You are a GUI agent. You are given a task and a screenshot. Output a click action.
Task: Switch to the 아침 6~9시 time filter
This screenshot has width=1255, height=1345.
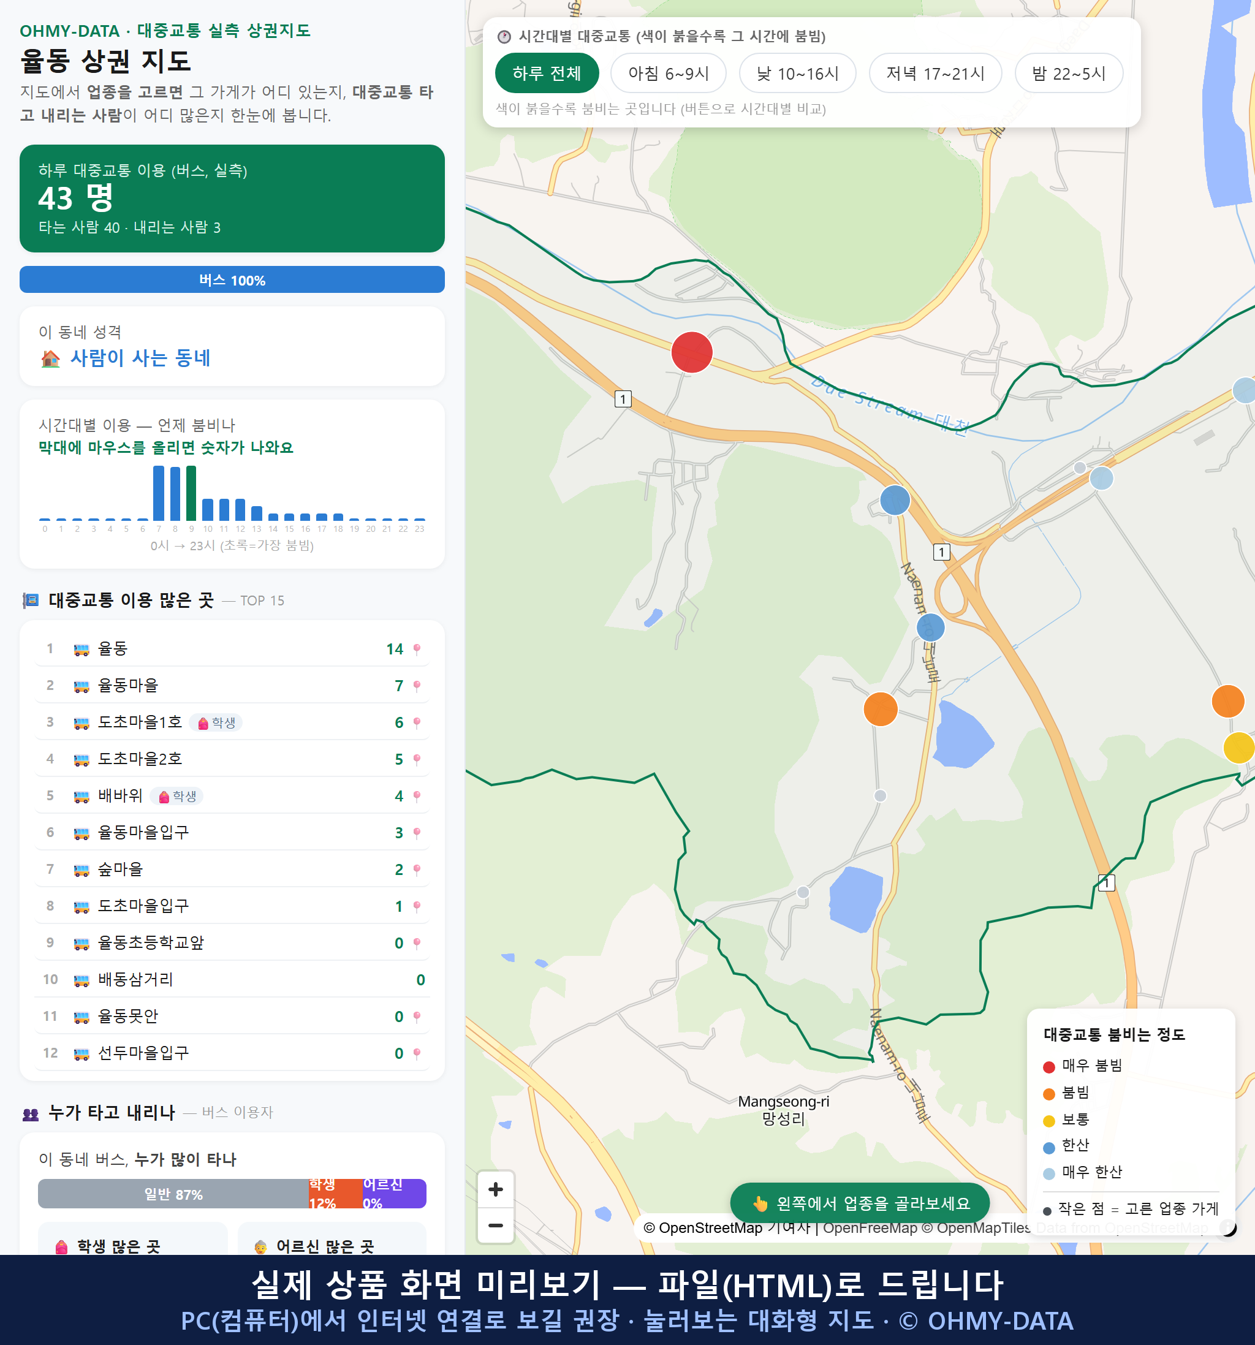click(x=668, y=73)
